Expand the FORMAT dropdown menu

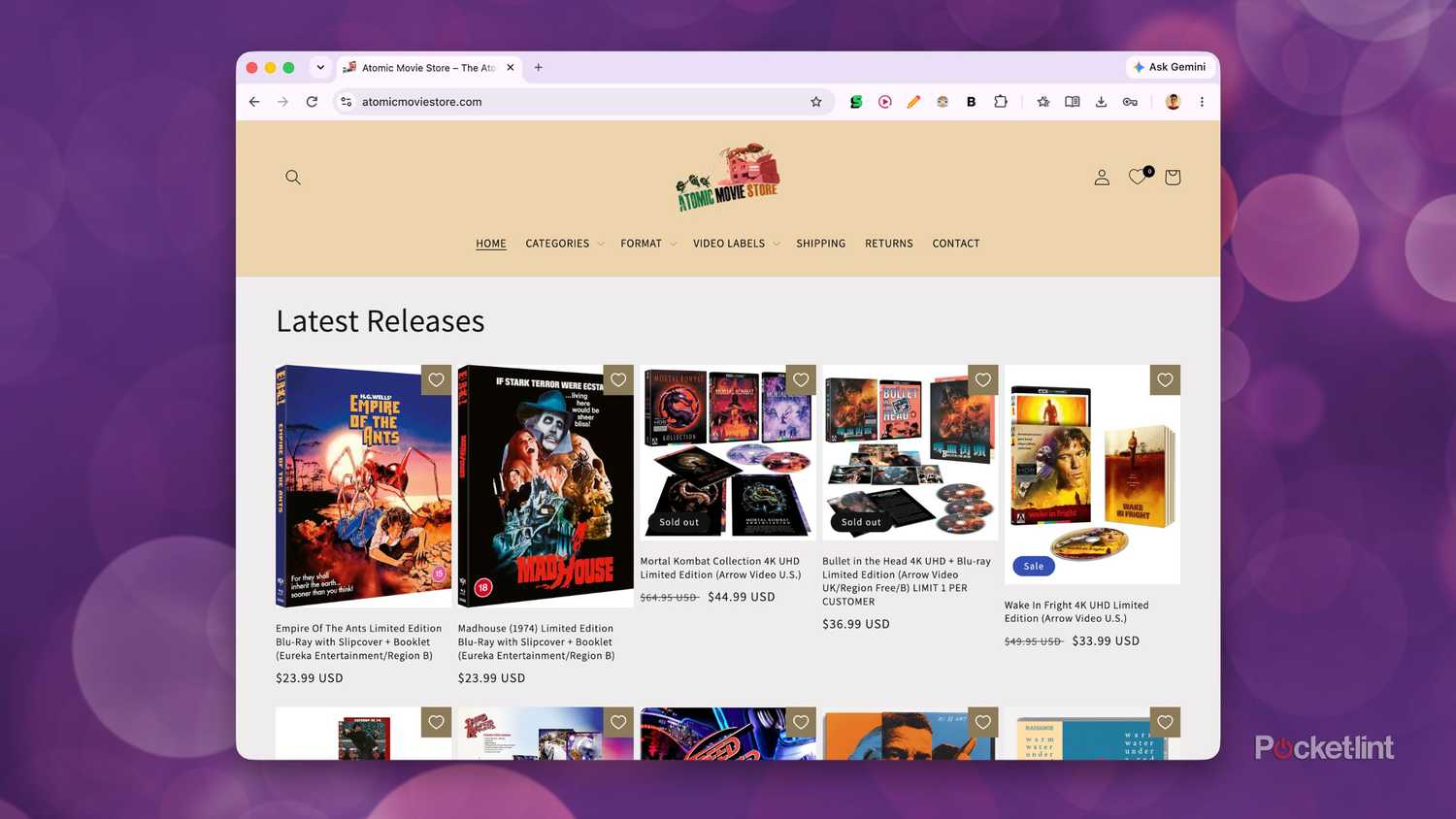(648, 244)
